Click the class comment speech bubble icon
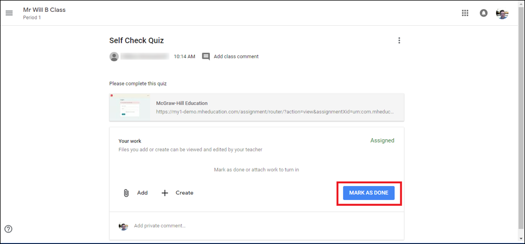 tap(205, 56)
